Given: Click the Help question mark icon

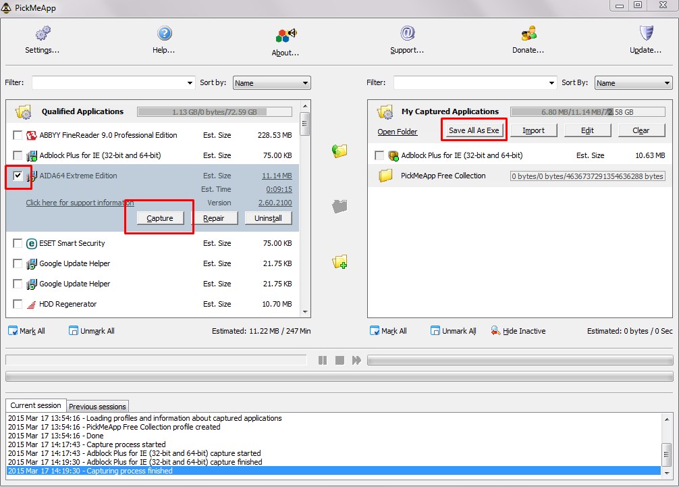Looking at the screenshot, I should point(164,33).
